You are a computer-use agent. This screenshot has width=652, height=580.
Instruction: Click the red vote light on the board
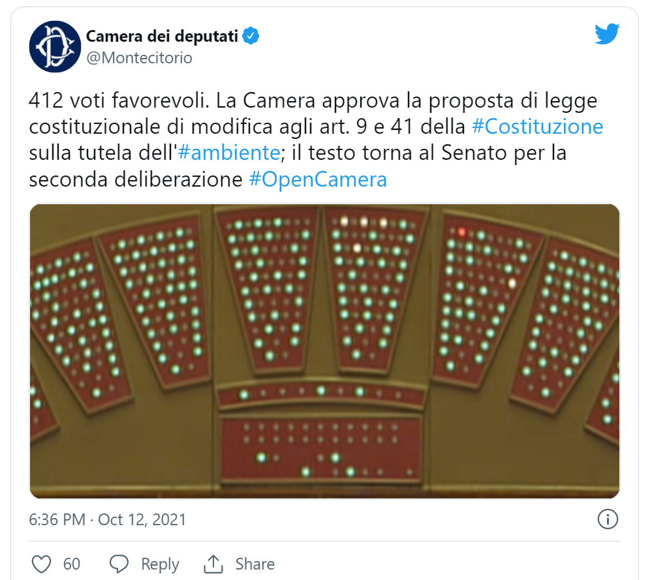461,232
